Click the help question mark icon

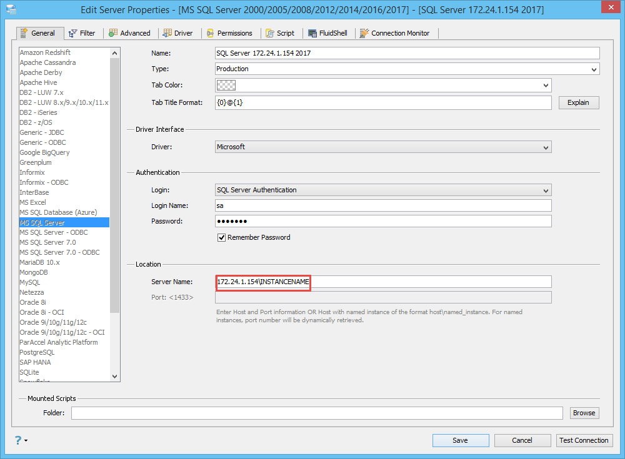point(18,440)
